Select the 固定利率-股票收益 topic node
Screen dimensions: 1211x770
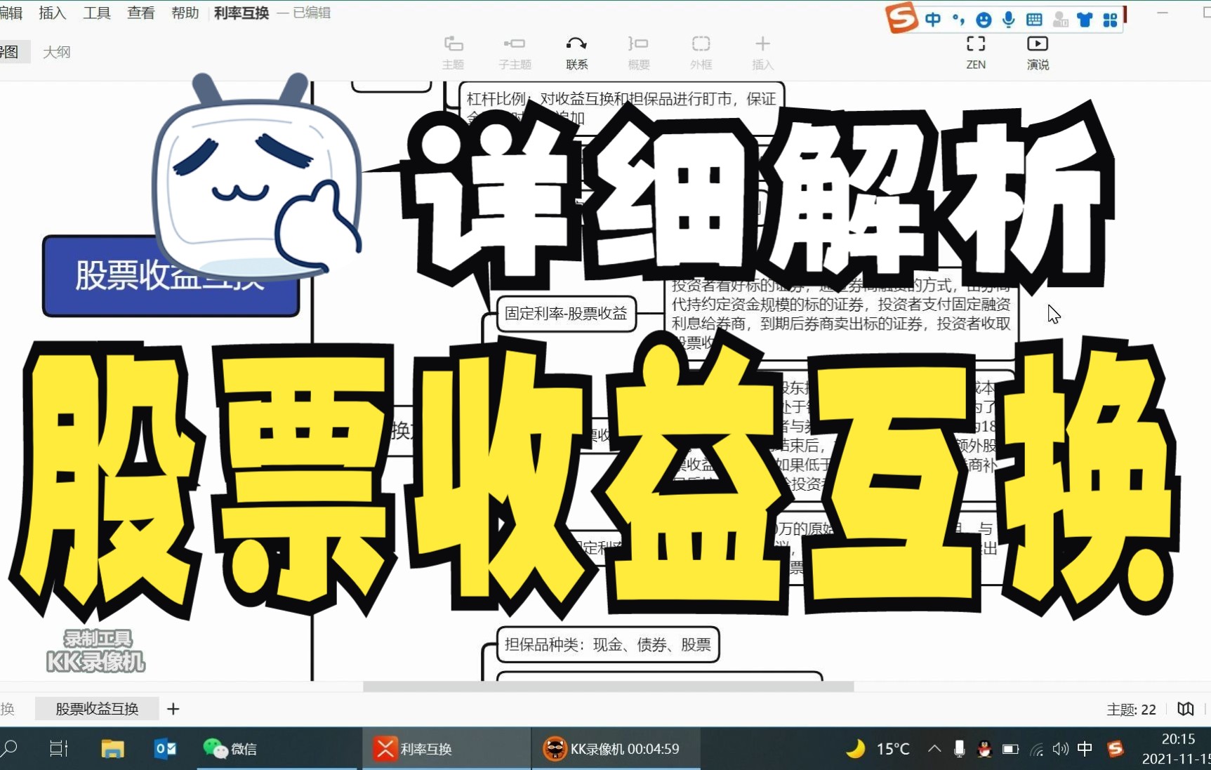[566, 313]
